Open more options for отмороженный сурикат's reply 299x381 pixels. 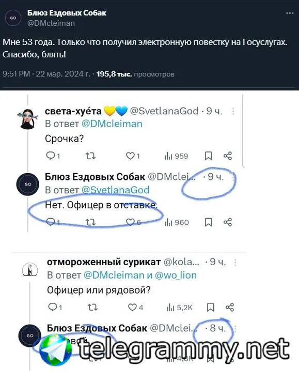(235, 262)
